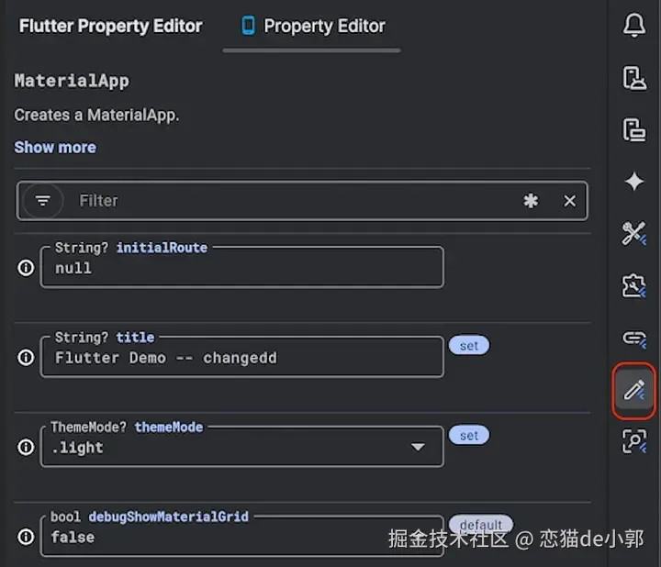Click the filter lines icon
Image resolution: width=661 pixels, height=567 pixels.
[42, 201]
